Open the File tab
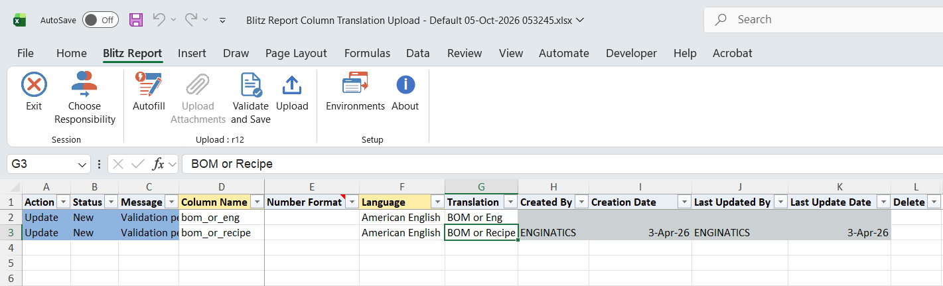This screenshot has width=943, height=286. 25,53
